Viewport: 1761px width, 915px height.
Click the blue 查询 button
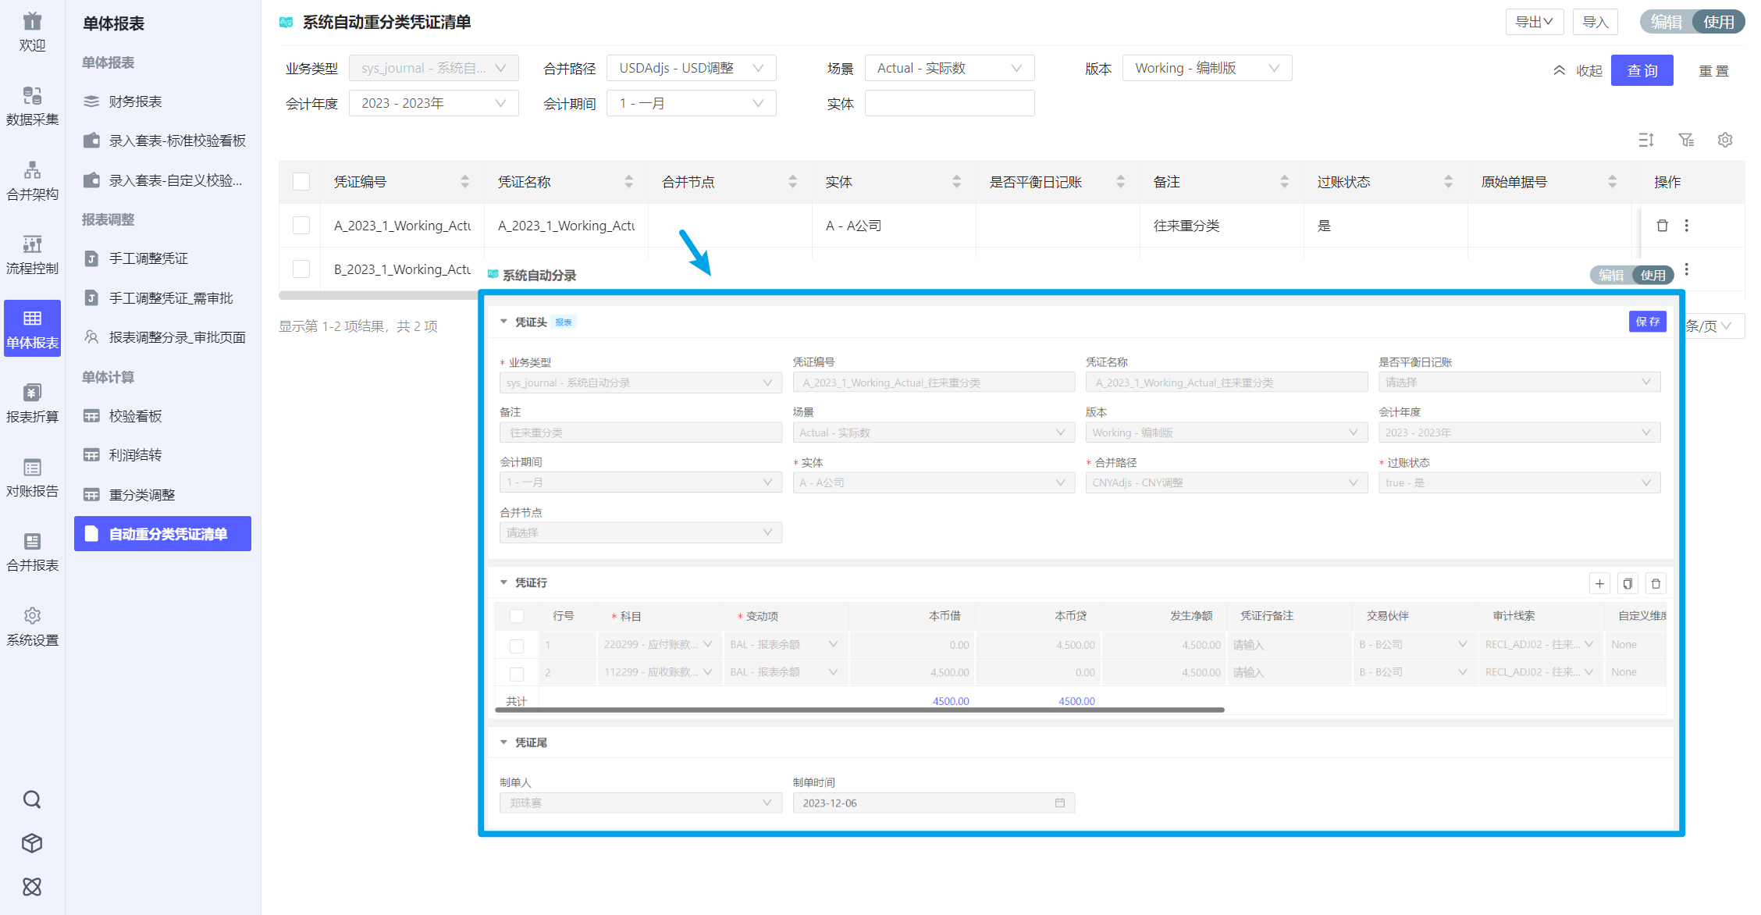coord(1642,70)
